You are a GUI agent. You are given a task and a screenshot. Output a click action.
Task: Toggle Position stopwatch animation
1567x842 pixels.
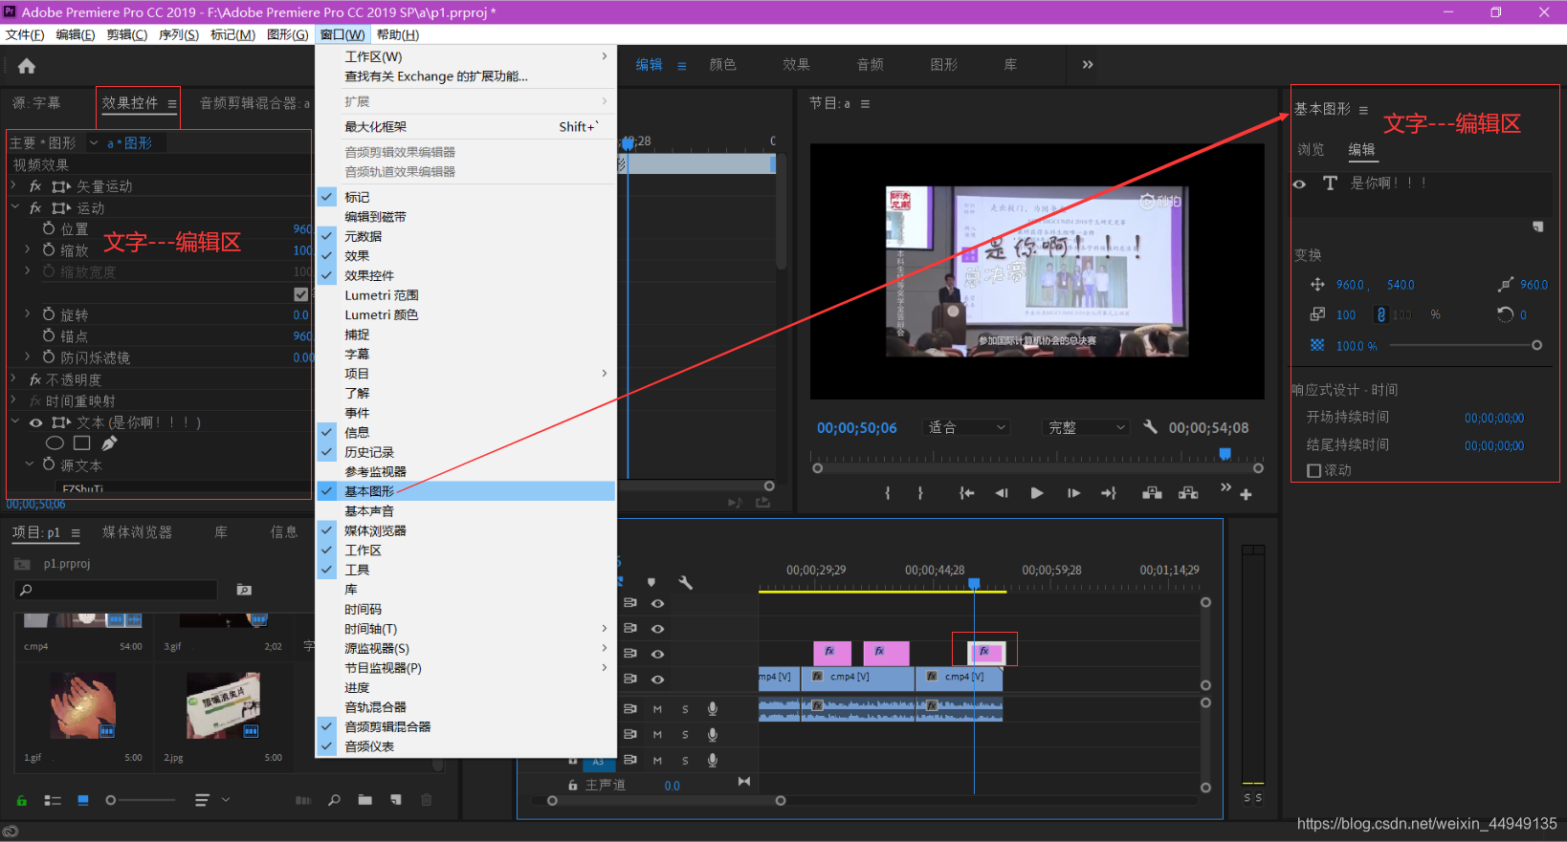pos(49,228)
